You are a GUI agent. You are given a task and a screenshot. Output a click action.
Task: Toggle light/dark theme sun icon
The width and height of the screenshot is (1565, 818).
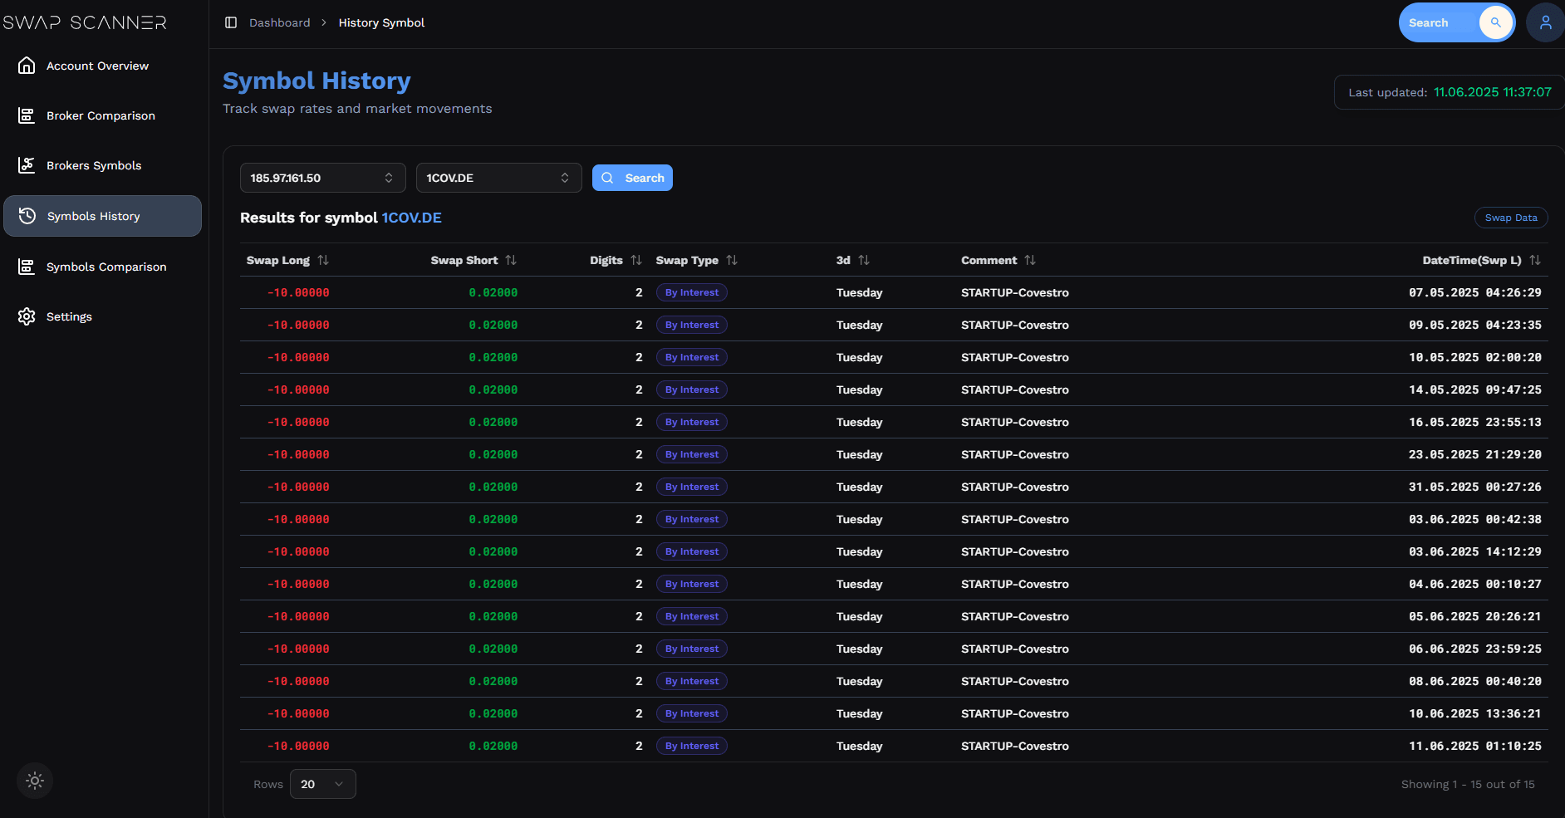point(35,781)
